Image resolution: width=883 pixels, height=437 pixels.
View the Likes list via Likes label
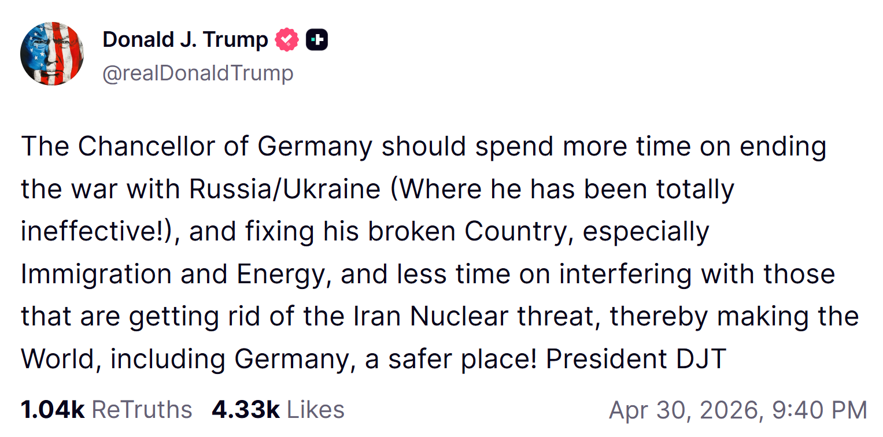(316, 410)
